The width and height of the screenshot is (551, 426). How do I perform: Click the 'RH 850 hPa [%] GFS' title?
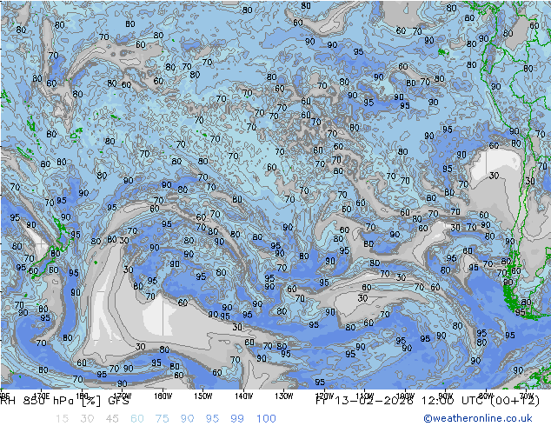(x=64, y=401)
